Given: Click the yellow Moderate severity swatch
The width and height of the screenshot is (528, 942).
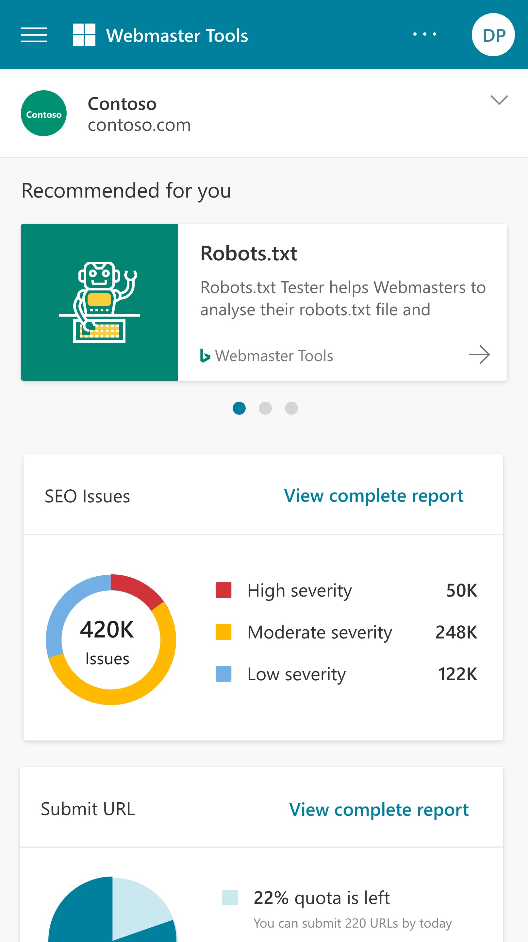Looking at the screenshot, I should (x=223, y=632).
